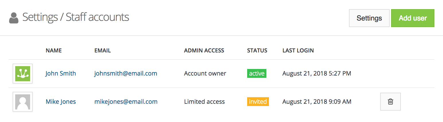The height and width of the screenshot is (122, 443).
Task: Click Mike Jones's gray placeholder avatar
Action: click(x=23, y=102)
